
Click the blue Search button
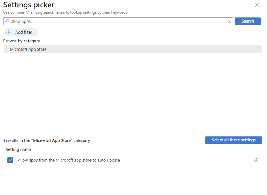click(247, 21)
